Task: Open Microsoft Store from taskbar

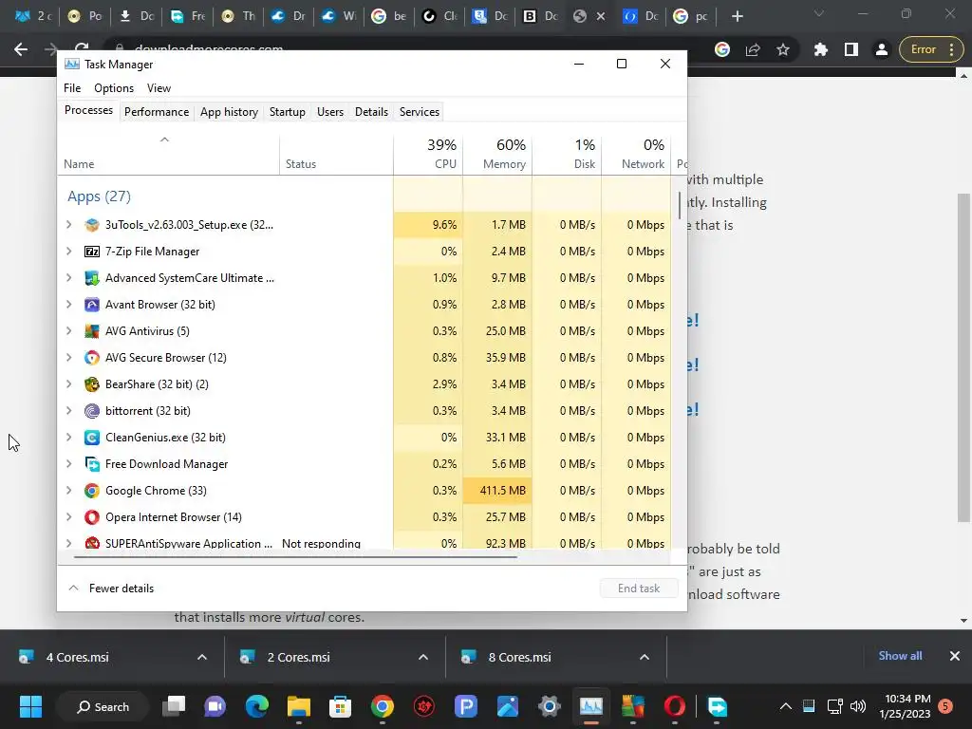Action: point(341,706)
